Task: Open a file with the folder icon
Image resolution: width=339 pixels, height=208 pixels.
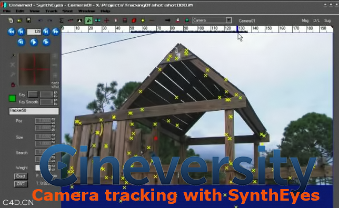Action: pos(20,20)
